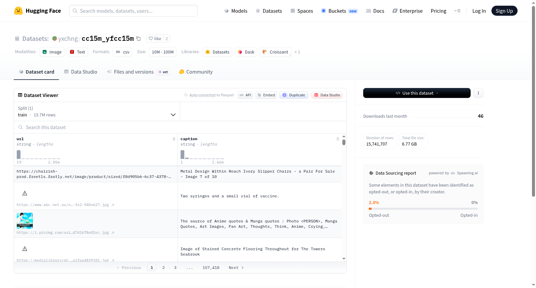Focus the Search this dataset field

coord(180,127)
